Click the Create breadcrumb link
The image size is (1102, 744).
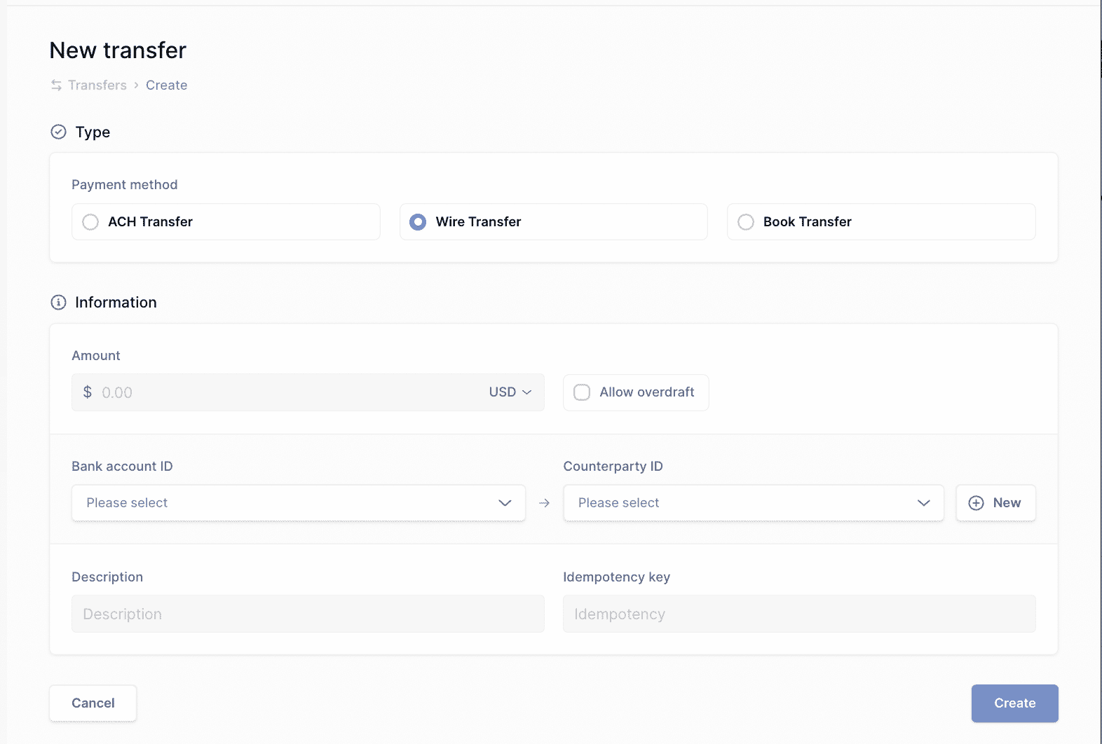click(166, 85)
